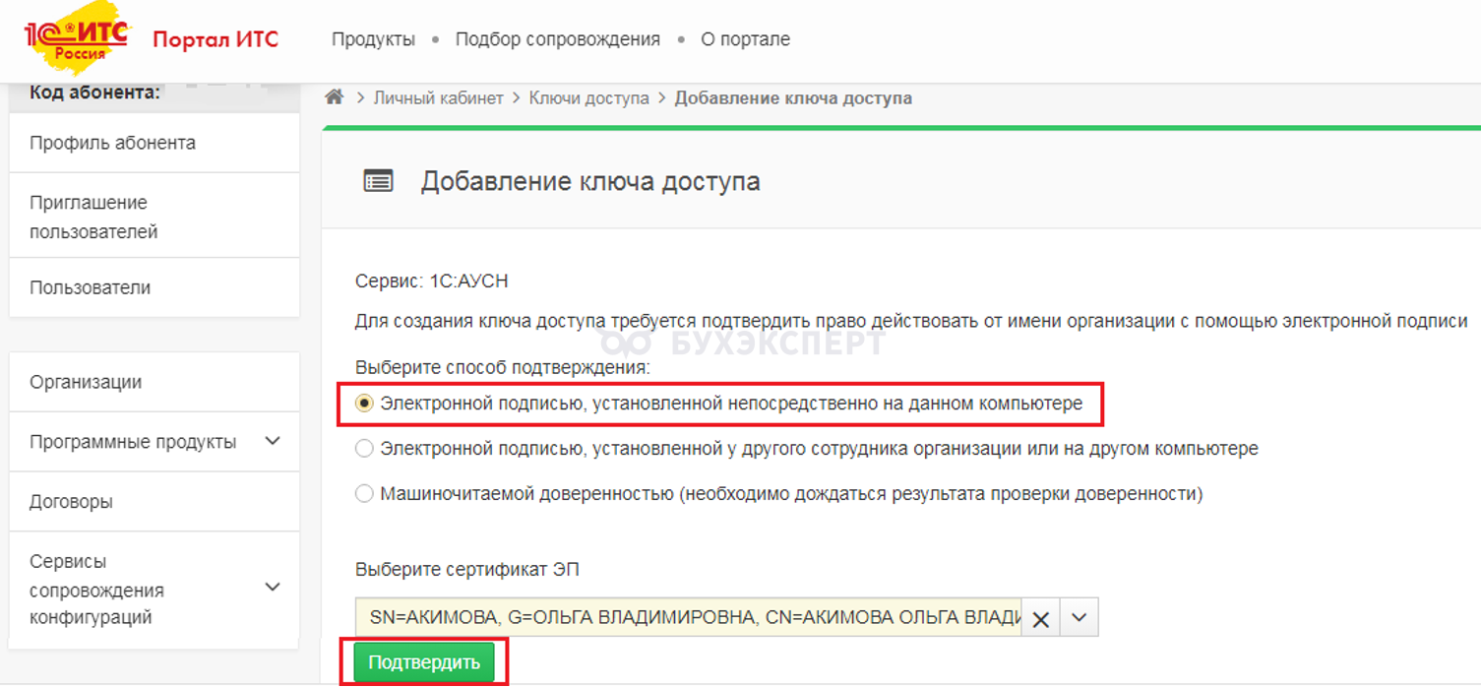The width and height of the screenshot is (1481, 687).
Task: Click the 1C ITS Россия logo
Action: point(76,38)
